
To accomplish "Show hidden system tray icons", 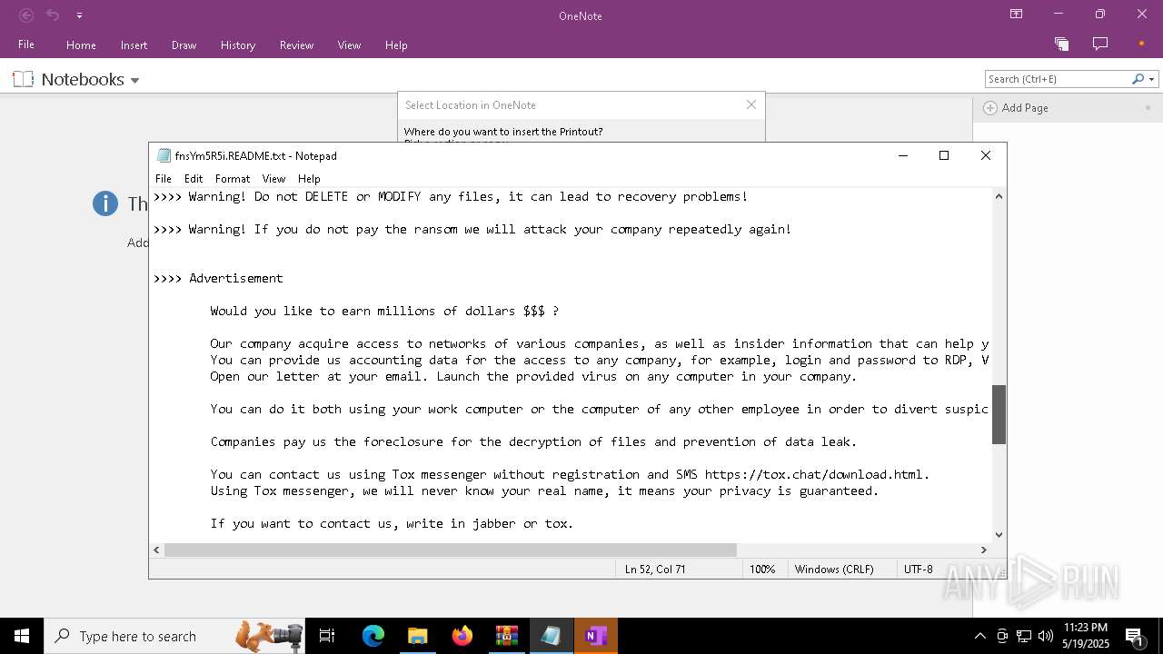I will pyautogui.click(x=979, y=636).
